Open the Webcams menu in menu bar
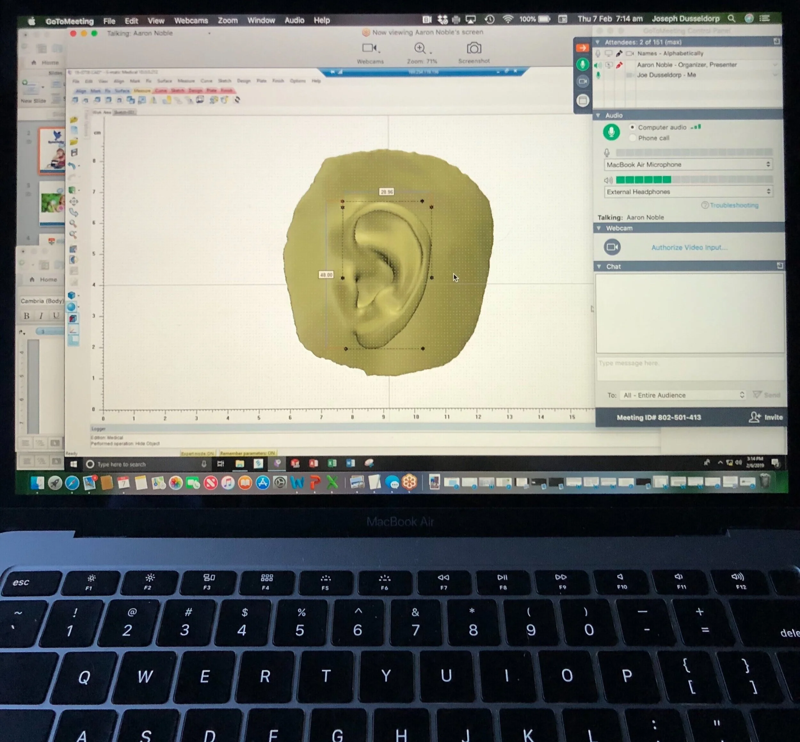Image resolution: width=800 pixels, height=742 pixels. point(191,20)
